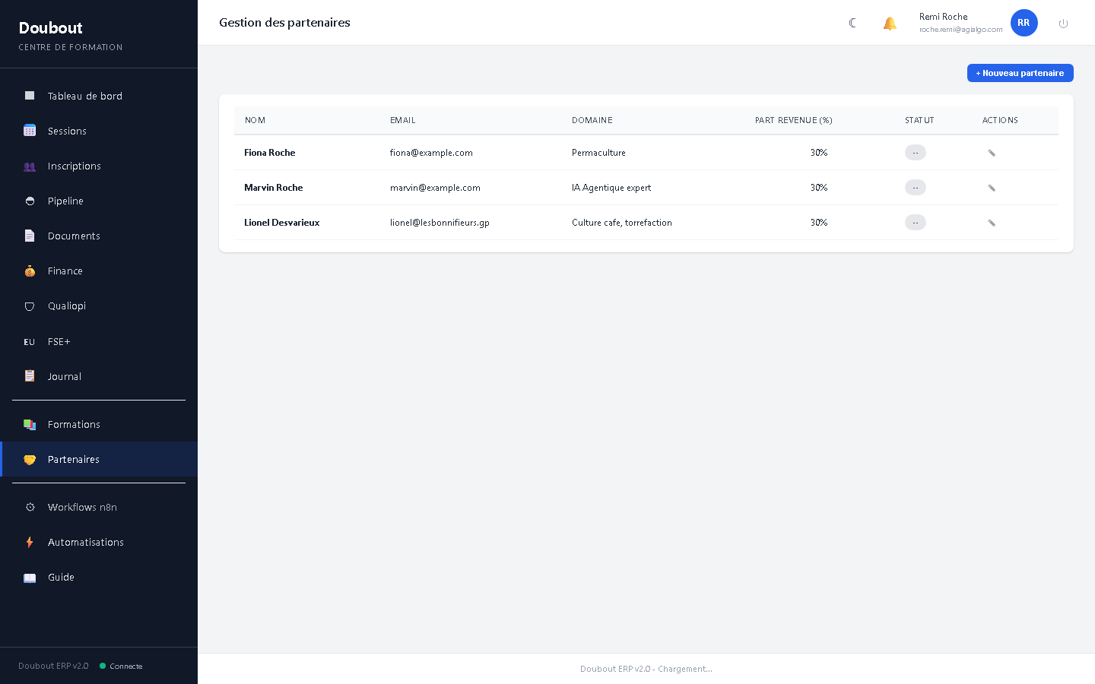Open notifications with the bell icon
Image resolution: width=1095 pixels, height=684 pixels.
point(890,23)
